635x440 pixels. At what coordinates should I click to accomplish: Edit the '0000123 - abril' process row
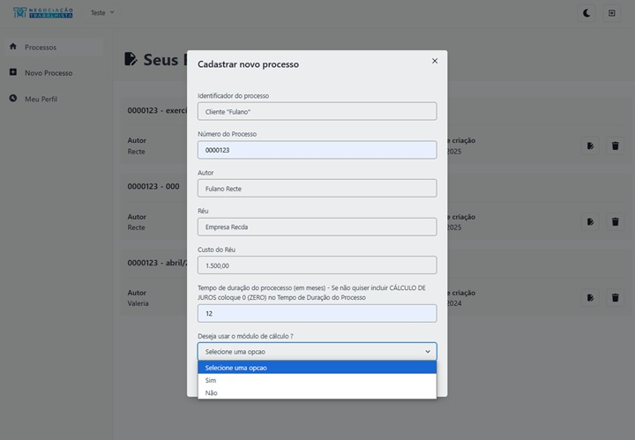point(590,297)
